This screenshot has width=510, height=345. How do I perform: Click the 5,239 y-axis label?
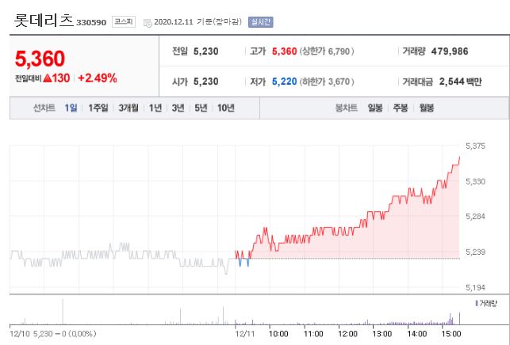475,252
